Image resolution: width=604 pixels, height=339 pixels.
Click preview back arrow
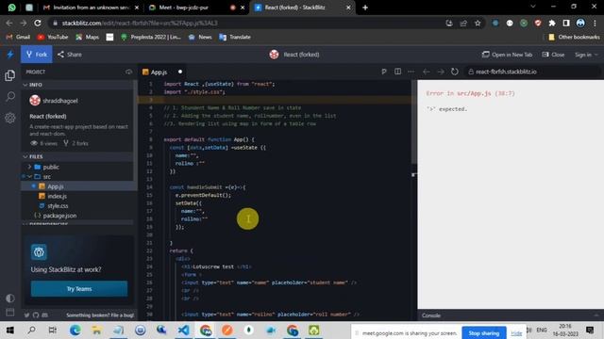426,72
